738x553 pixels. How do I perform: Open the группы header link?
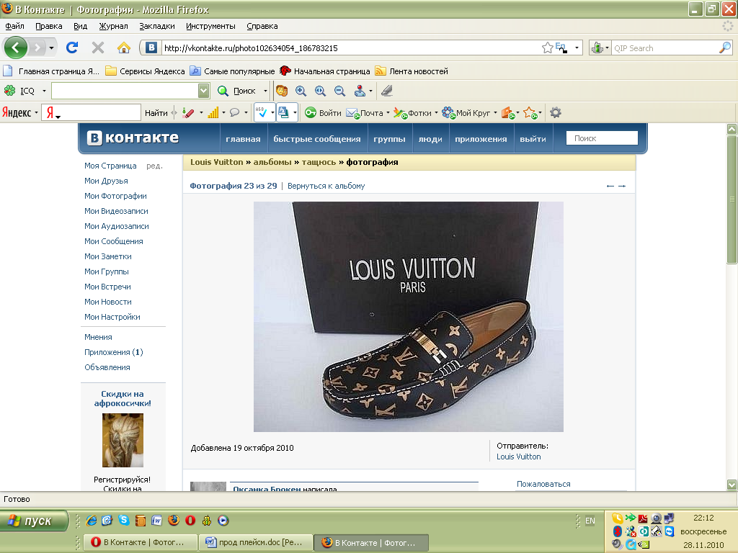coord(389,139)
